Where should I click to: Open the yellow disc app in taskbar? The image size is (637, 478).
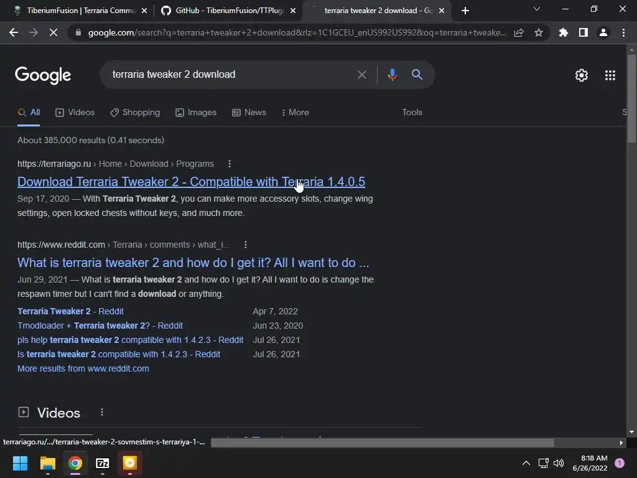(x=130, y=463)
